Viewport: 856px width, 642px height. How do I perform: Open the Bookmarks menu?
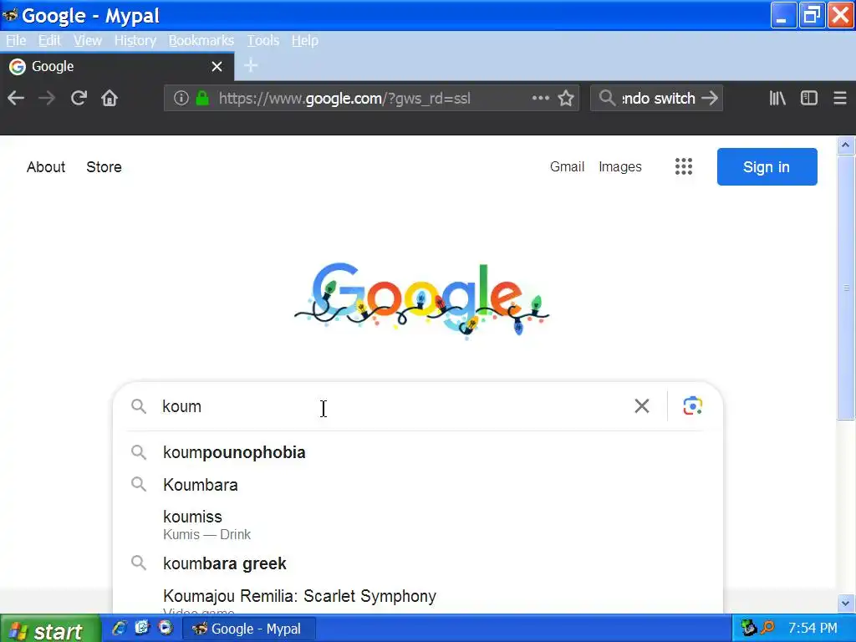tap(201, 40)
